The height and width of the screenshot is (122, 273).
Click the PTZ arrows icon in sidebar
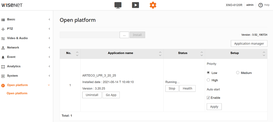(x=3, y=29)
